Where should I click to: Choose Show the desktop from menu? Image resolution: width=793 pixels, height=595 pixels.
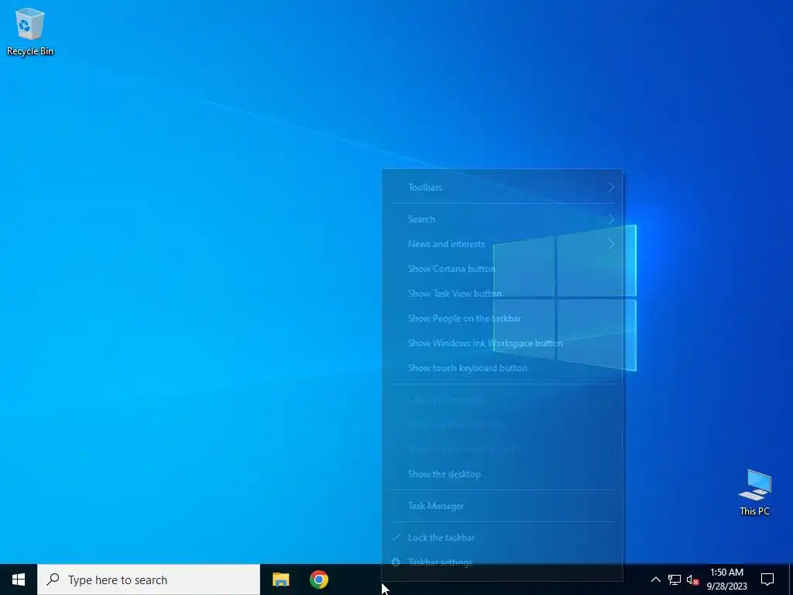[x=502, y=474]
